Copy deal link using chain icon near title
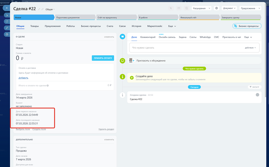The height and width of the screenshot is (167, 269). point(43,9)
